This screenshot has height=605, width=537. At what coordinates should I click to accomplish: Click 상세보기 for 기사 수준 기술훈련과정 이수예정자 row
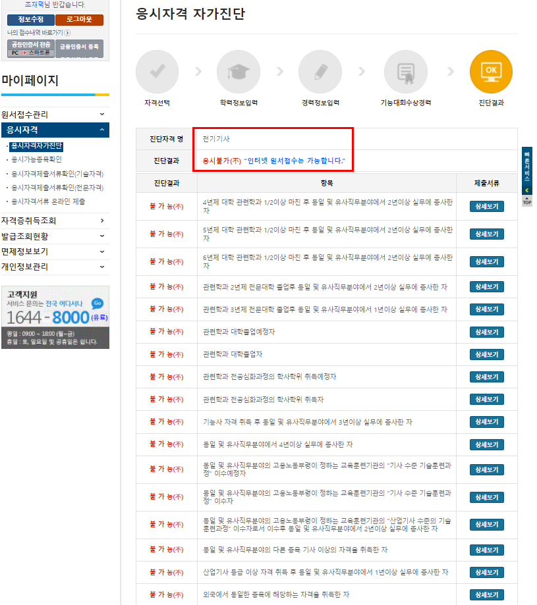[486, 469]
